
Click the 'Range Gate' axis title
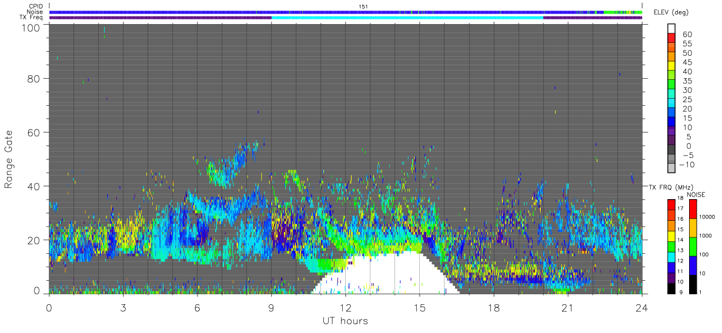tap(9, 159)
